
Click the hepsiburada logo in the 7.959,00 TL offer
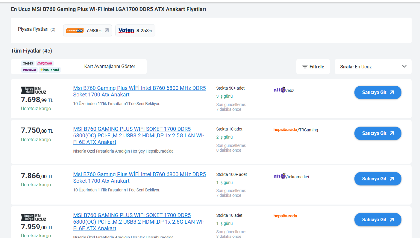tap(285, 216)
